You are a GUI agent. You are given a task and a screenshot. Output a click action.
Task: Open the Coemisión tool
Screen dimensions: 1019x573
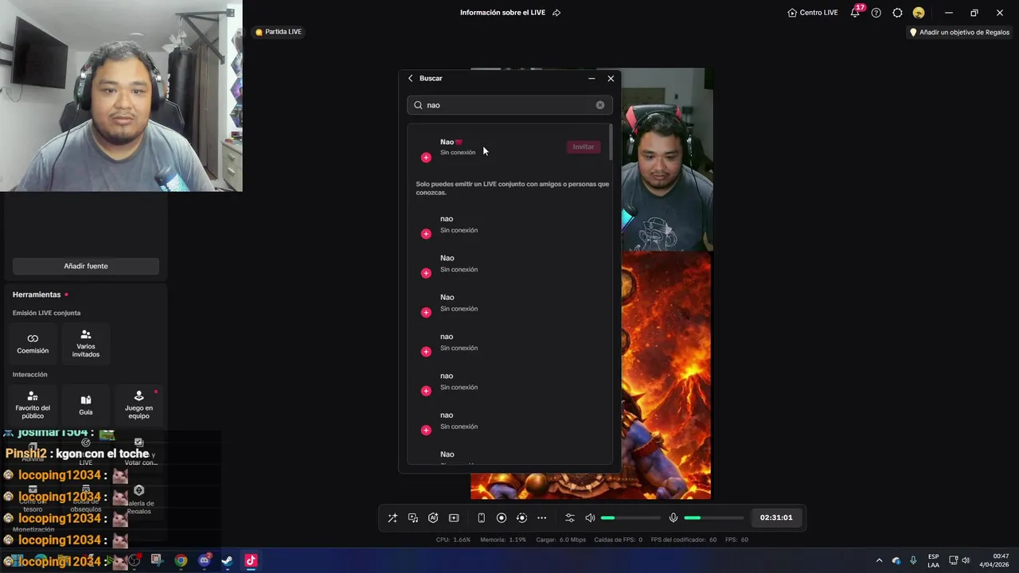33,344
